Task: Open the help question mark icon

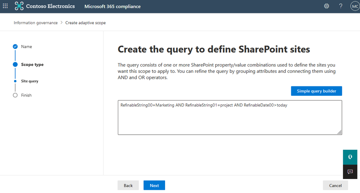Action: coord(341,6)
